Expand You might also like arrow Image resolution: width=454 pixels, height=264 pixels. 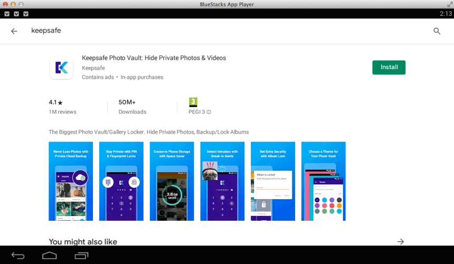pyautogui.click(x=401, y=241)
